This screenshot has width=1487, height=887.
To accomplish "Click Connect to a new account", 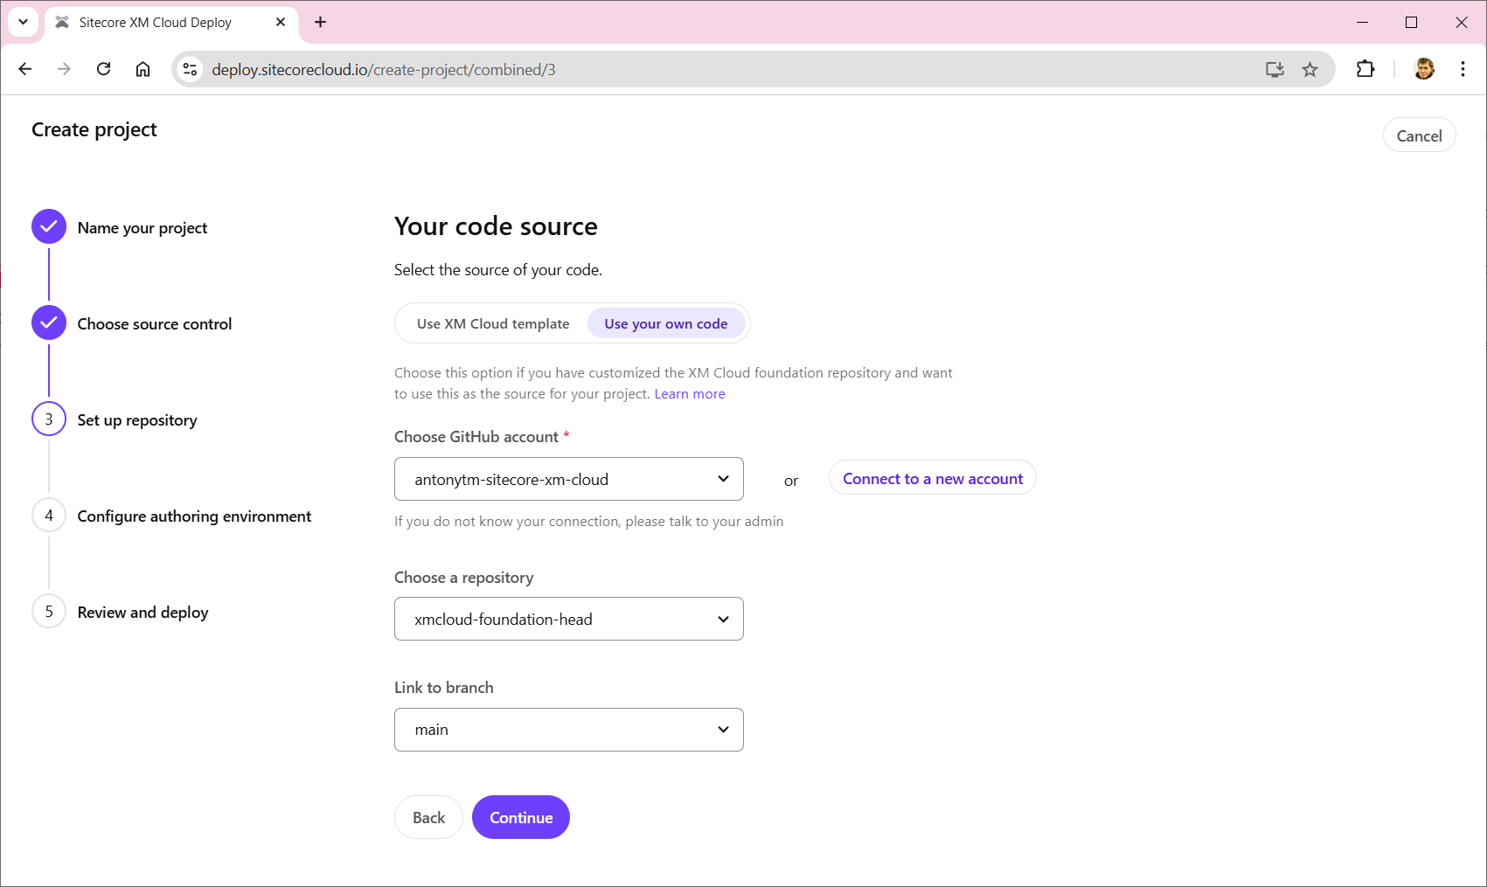I will pos(932,479).
